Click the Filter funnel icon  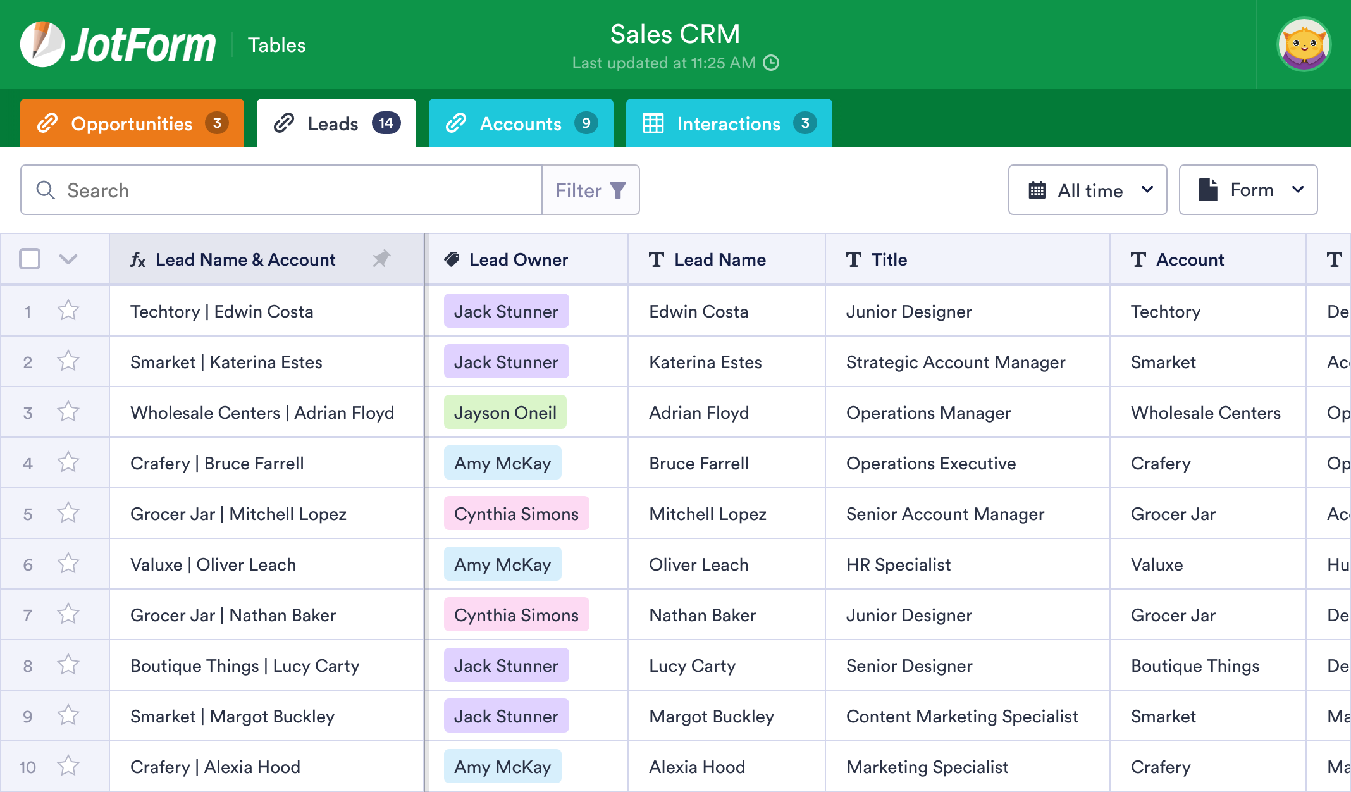pyautogui.click(x=617, y=190)
